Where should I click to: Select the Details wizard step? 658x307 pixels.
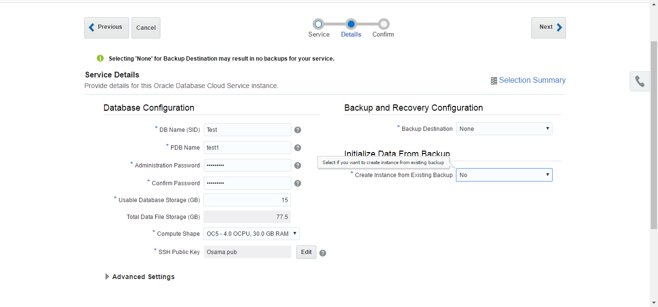coord(351,24)
